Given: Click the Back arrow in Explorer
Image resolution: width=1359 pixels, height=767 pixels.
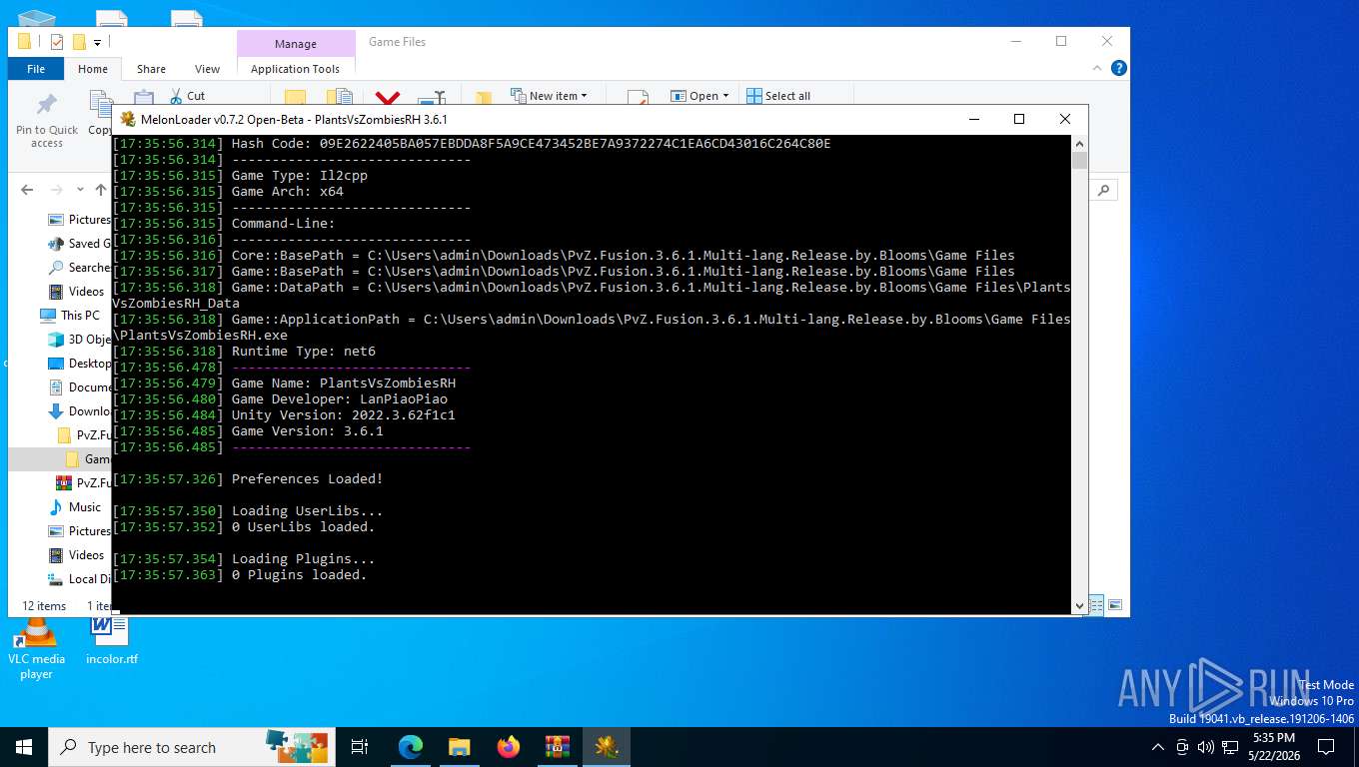Looking at the screenshot, I should click(x=27, y=190).
